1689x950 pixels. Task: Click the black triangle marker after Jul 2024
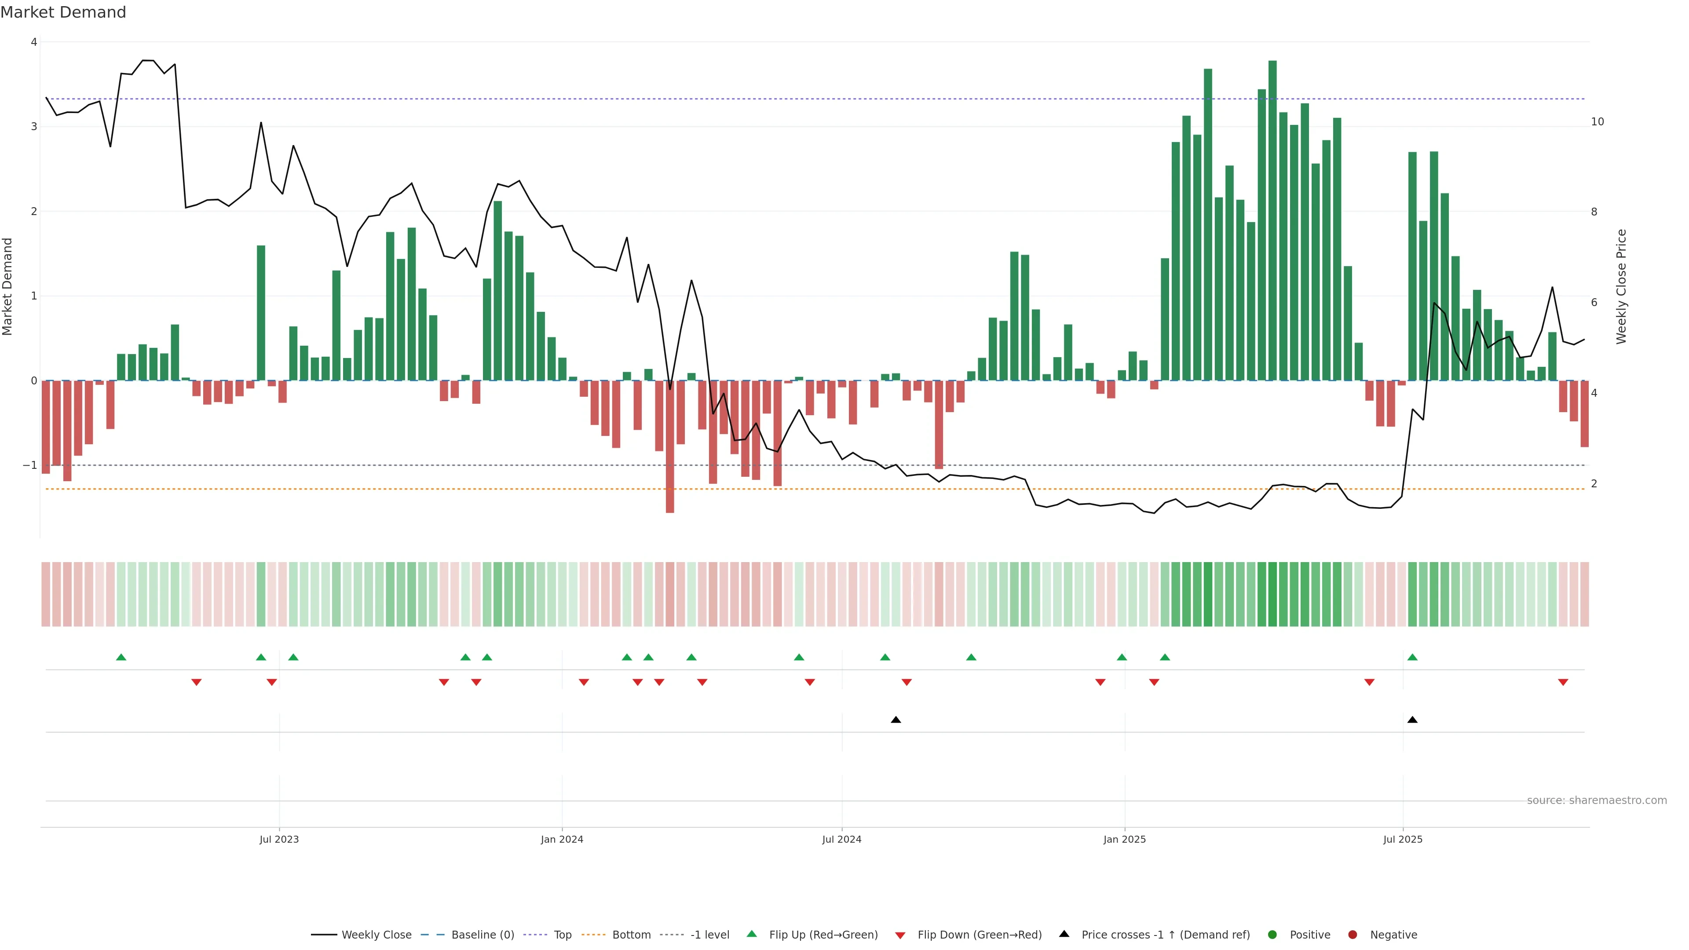(896, 720)
